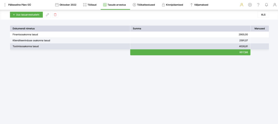Click the Päikeseline Päev OÜ company name
This screenshot has width=278, height=124.
point(20,5)
